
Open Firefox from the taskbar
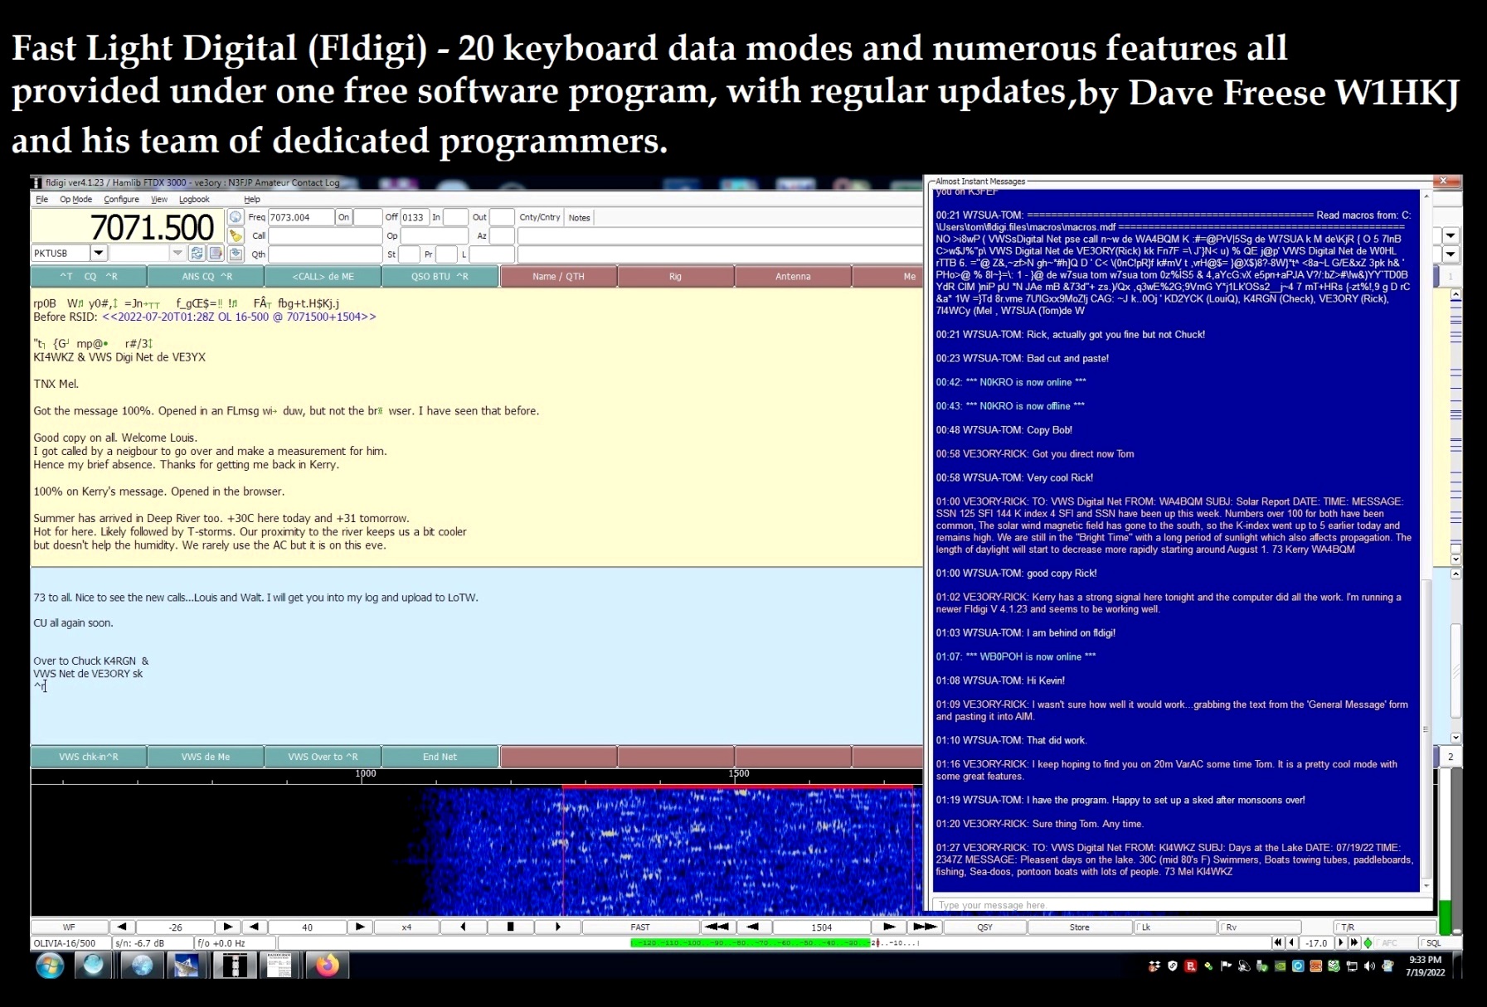point(327,966)
